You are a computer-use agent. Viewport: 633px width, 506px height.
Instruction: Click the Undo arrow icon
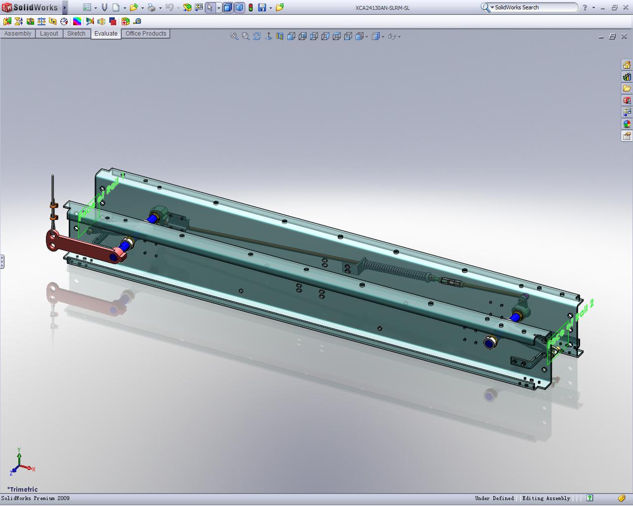169,7
